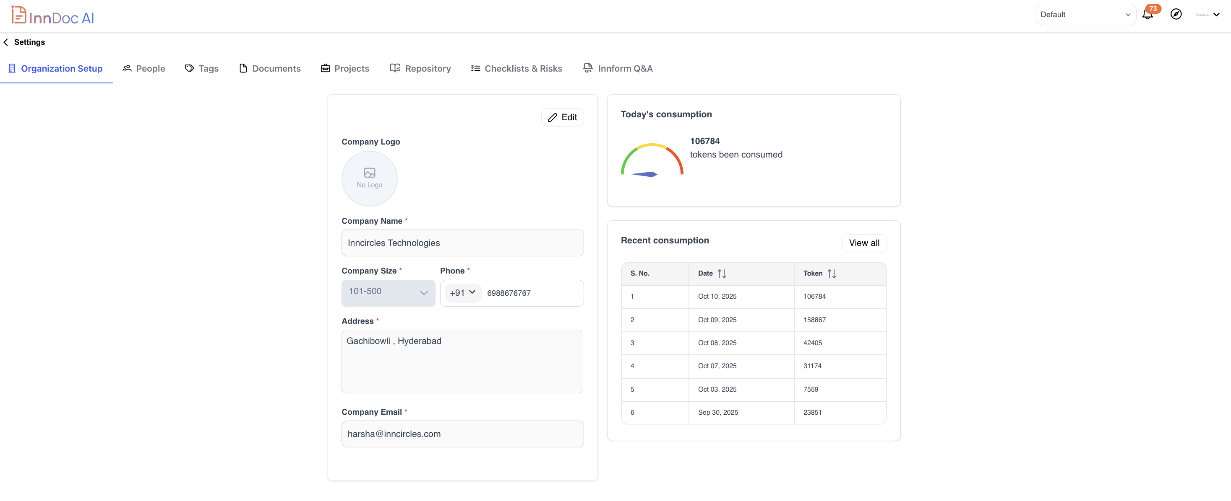Image resolution: width=1231 pixels, height=501 pixels.
Task: Click the notification bell icon
Action: (1148, 14)
